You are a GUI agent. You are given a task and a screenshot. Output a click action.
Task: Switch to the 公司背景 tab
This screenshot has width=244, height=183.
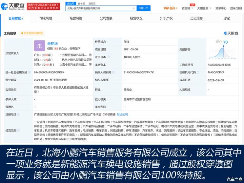click(15, 18)
